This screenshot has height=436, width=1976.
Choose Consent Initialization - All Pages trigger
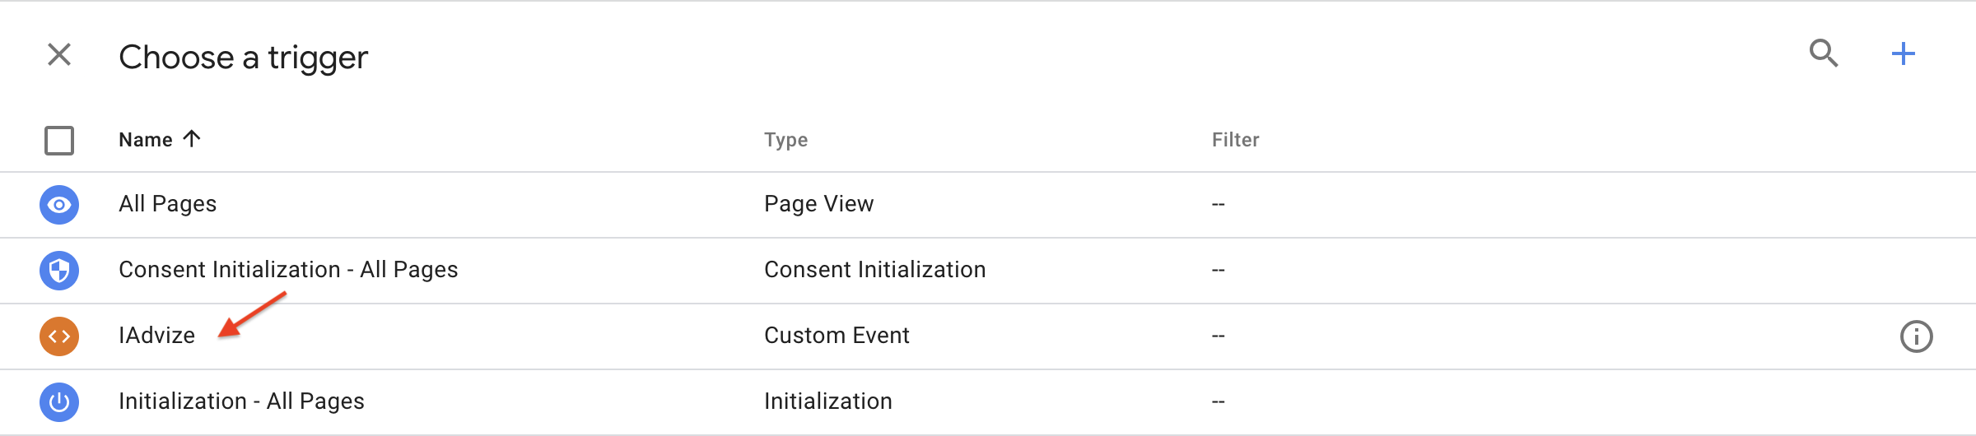pyautogui.click(x=288, y=270)
